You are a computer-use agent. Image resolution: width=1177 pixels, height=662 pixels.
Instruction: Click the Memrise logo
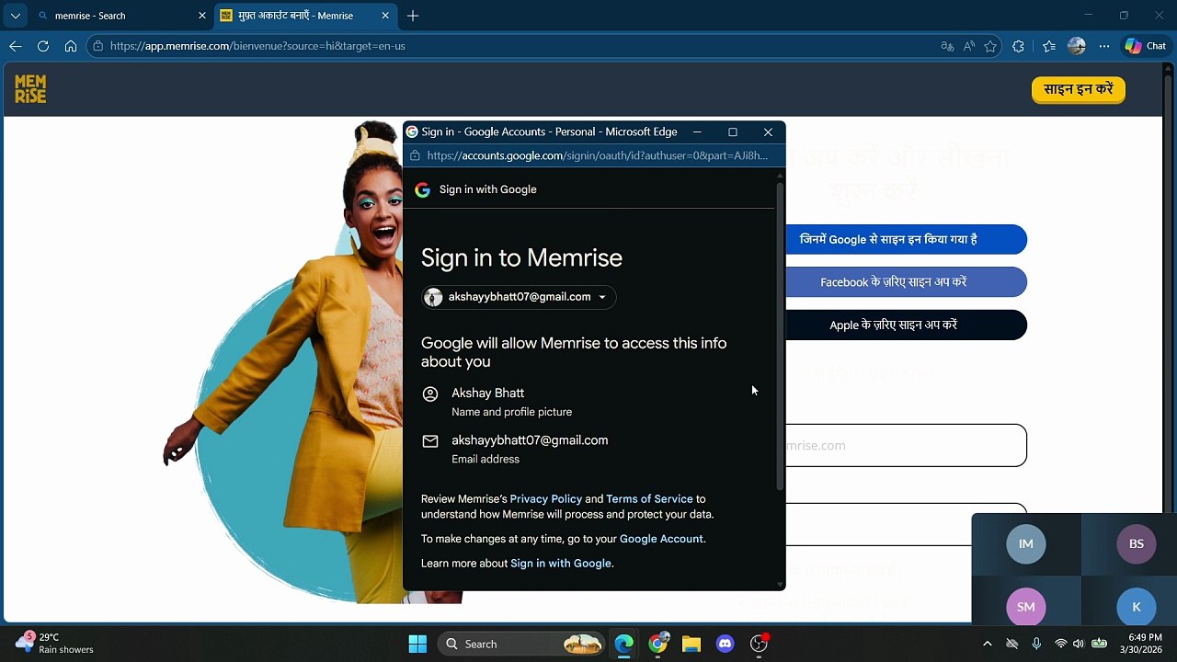[30, 89]
